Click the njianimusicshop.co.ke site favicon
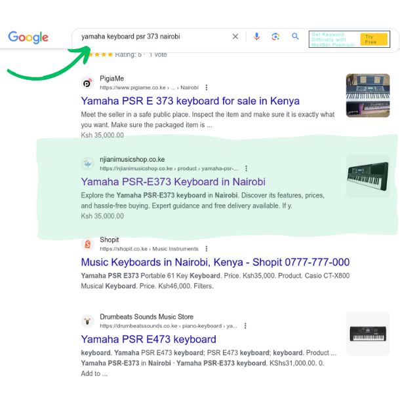 (x=87, y=164)
